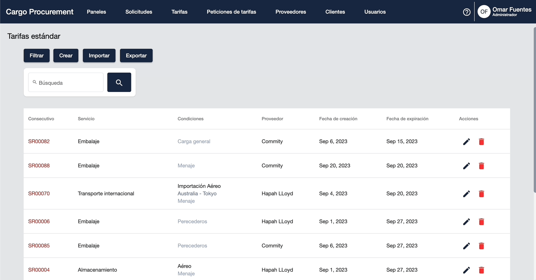Open the Paneles menu item
Screen dimensions: 536x280
click(96, 12)
